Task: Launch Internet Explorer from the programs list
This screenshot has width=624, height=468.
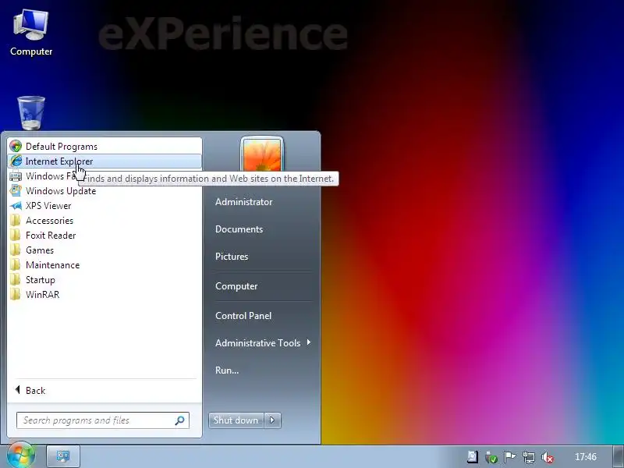Action: click(x=105, y=161)
